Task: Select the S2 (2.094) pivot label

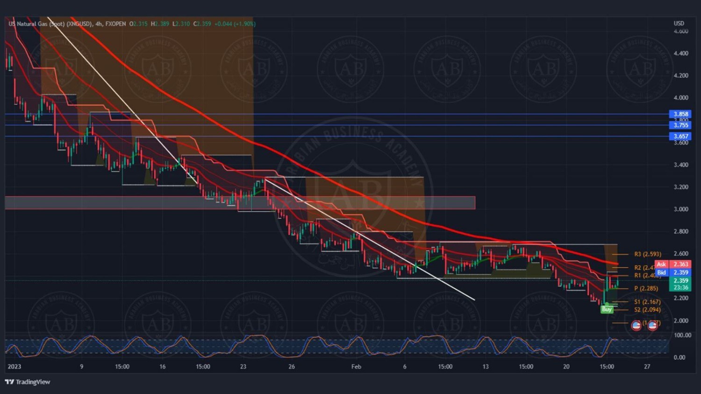Action: (647, 310)
